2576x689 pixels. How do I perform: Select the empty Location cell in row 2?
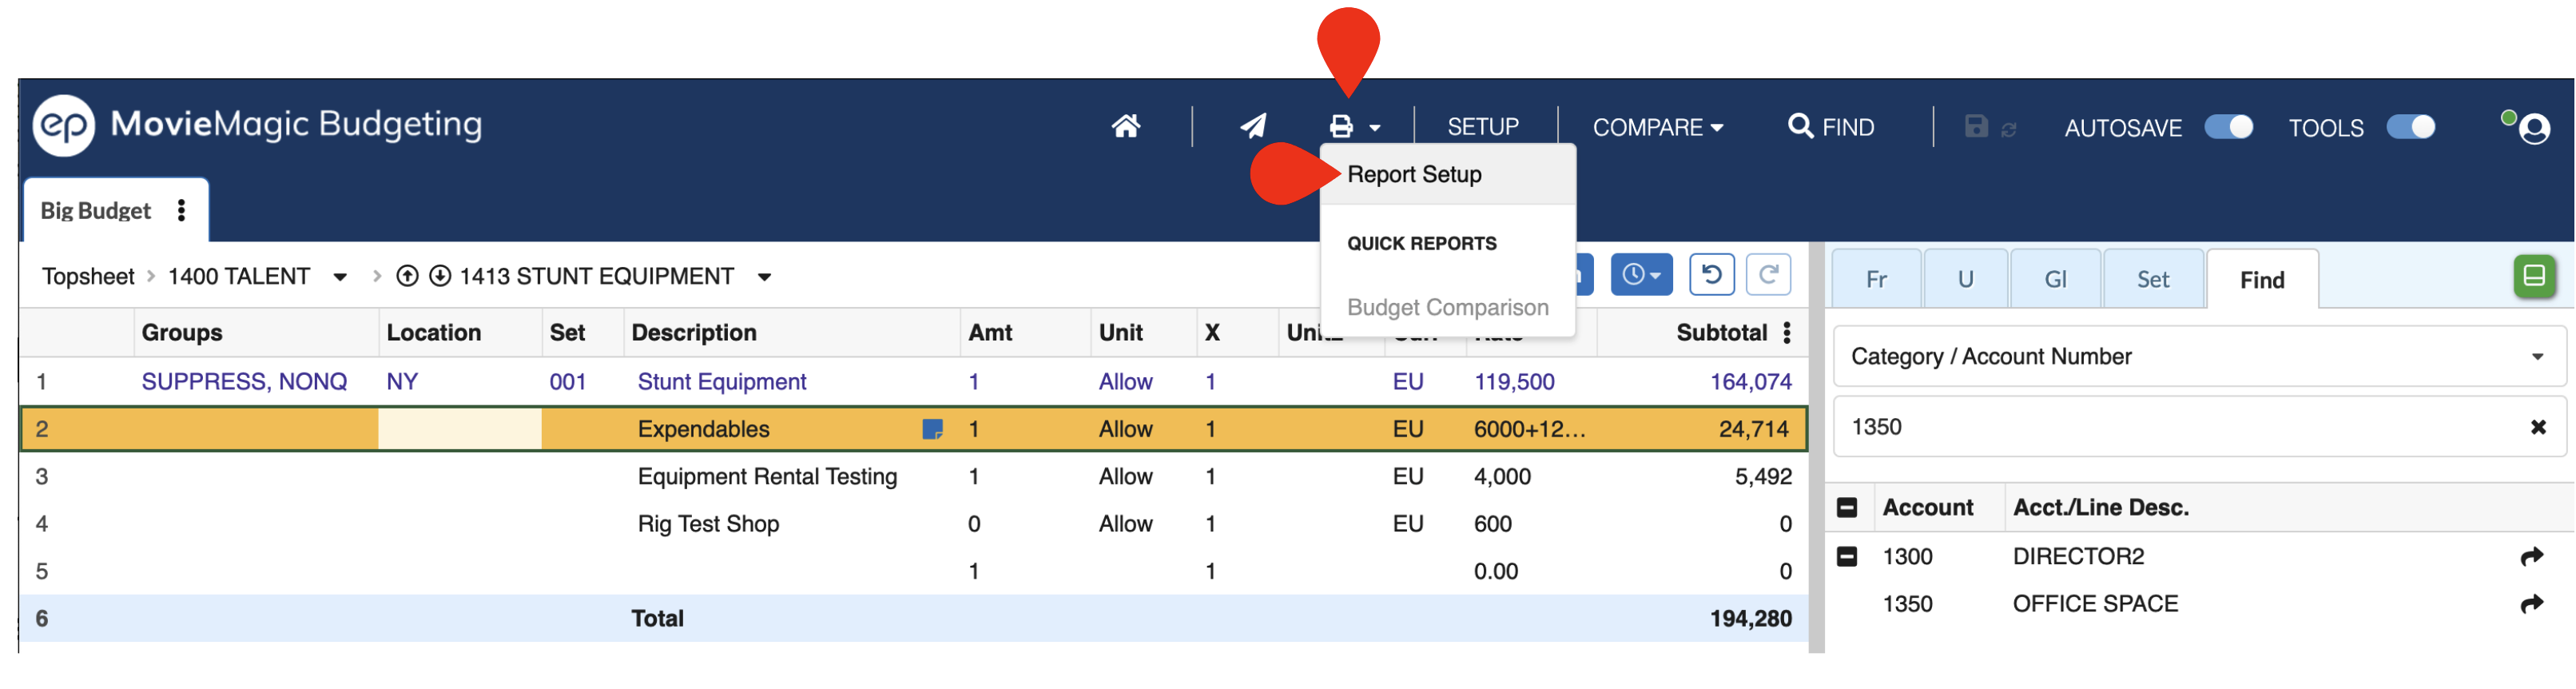460,429
